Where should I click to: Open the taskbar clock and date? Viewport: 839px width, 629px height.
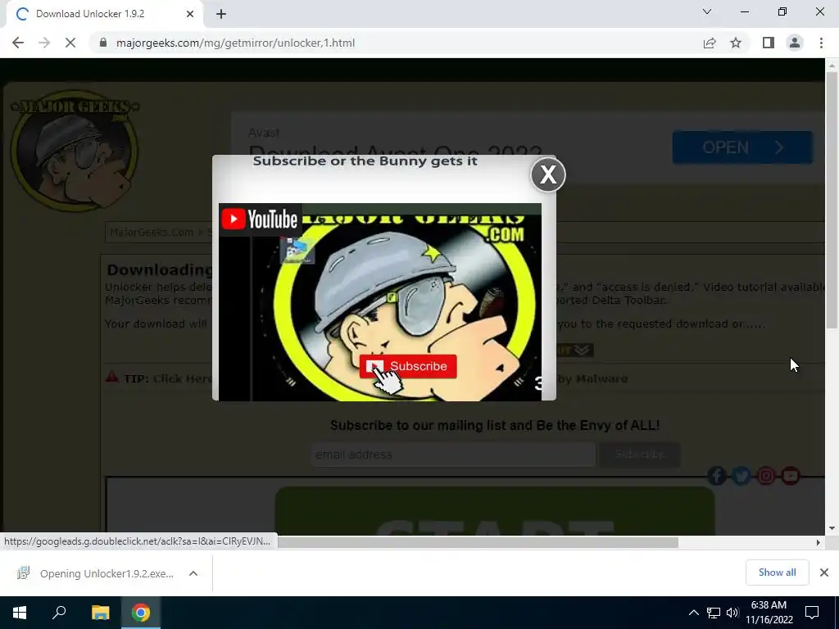pyautogui.click(x=769, y=613)
